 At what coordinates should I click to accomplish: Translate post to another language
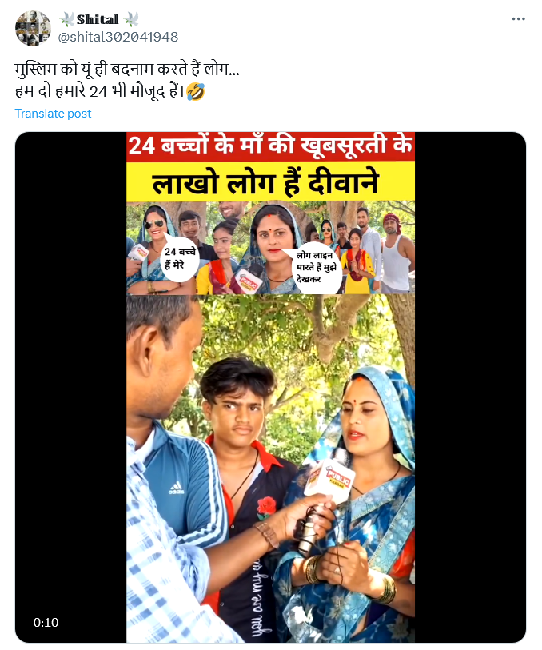(x=53, y=114)
